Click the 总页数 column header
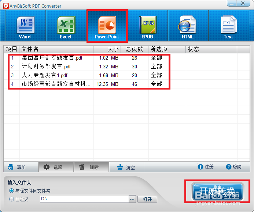This screenshot has width=254, height=212. pos(135,49)
